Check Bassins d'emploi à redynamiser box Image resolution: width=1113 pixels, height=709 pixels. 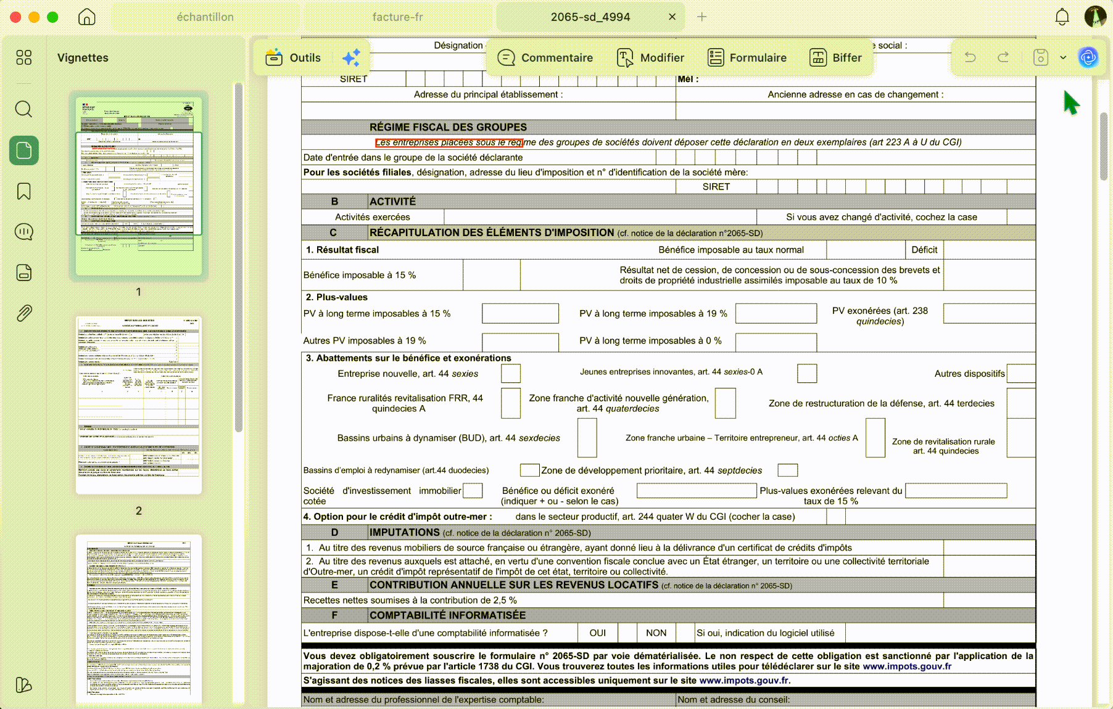pos(530,470)
